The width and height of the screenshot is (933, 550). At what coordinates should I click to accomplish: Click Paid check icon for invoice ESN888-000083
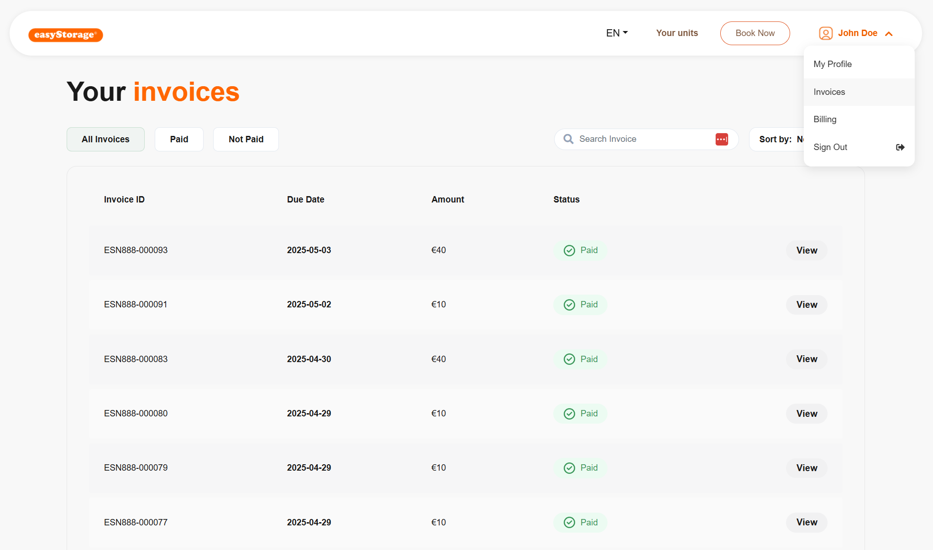[x=569, y=359]
